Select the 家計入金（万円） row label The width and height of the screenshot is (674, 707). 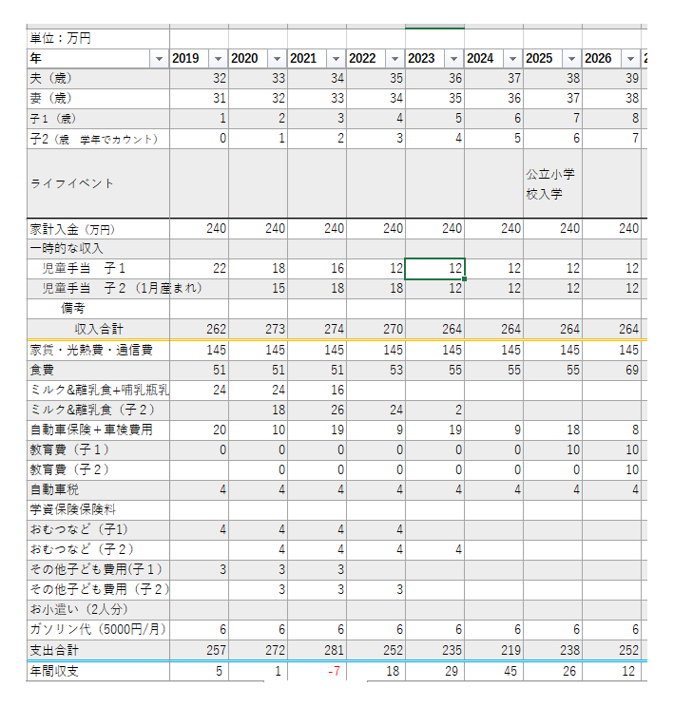coord(98,229)
